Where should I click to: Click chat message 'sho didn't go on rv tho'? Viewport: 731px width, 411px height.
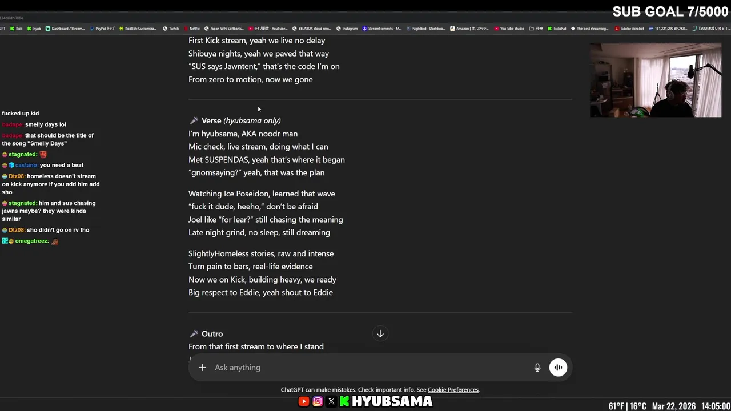coord(58,230)
